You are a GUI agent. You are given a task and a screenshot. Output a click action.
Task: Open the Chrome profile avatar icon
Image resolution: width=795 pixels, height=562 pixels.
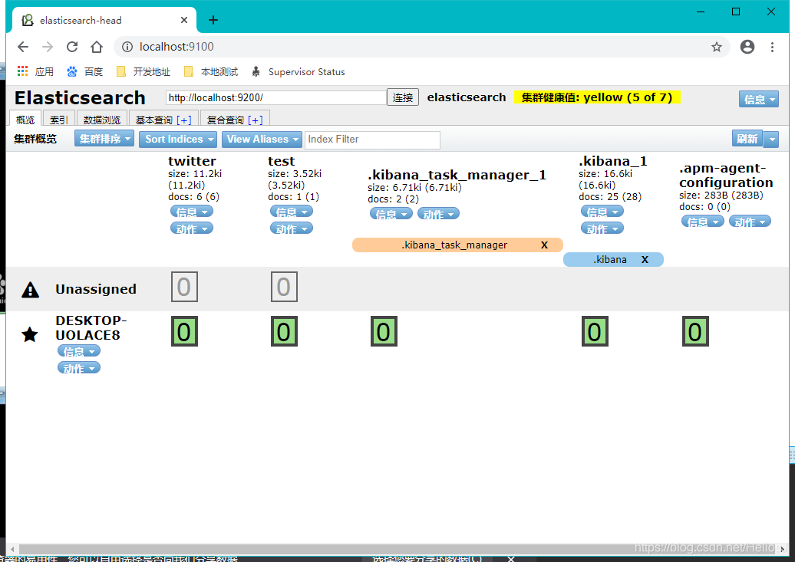(x=747, y=47)
